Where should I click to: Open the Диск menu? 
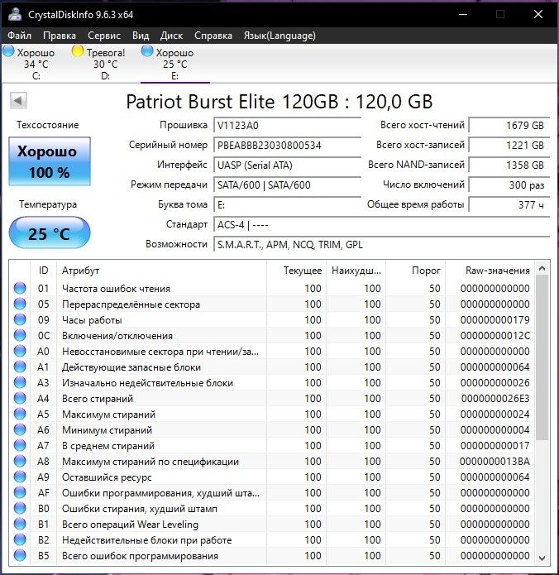point(171,36)
